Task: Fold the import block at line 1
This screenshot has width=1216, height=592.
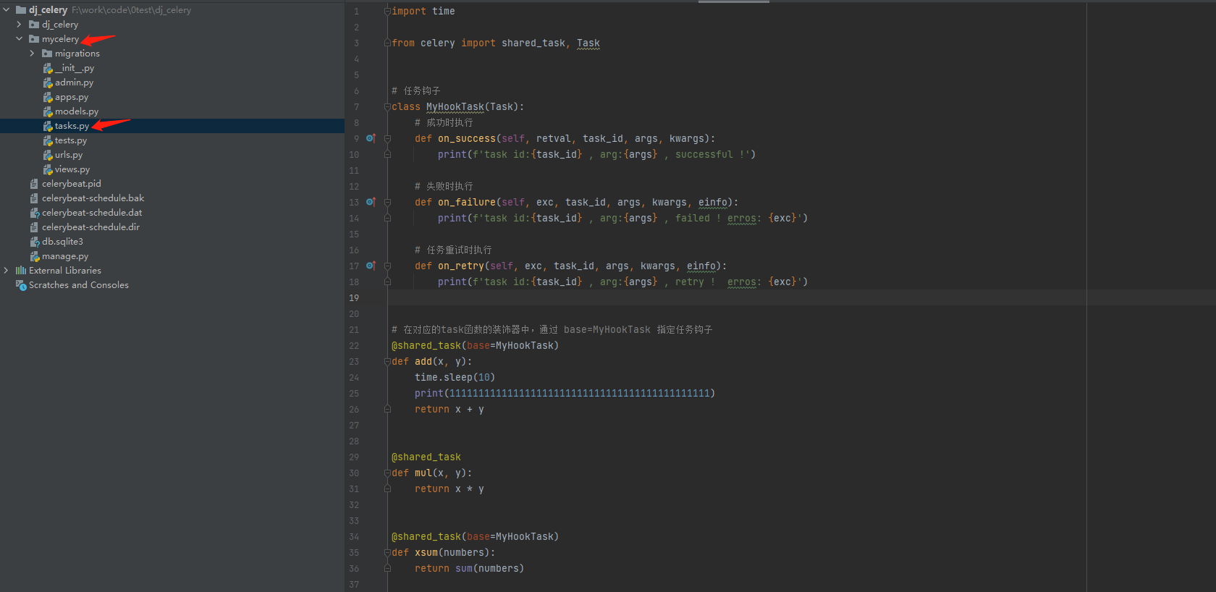Action: pos(387,11)
